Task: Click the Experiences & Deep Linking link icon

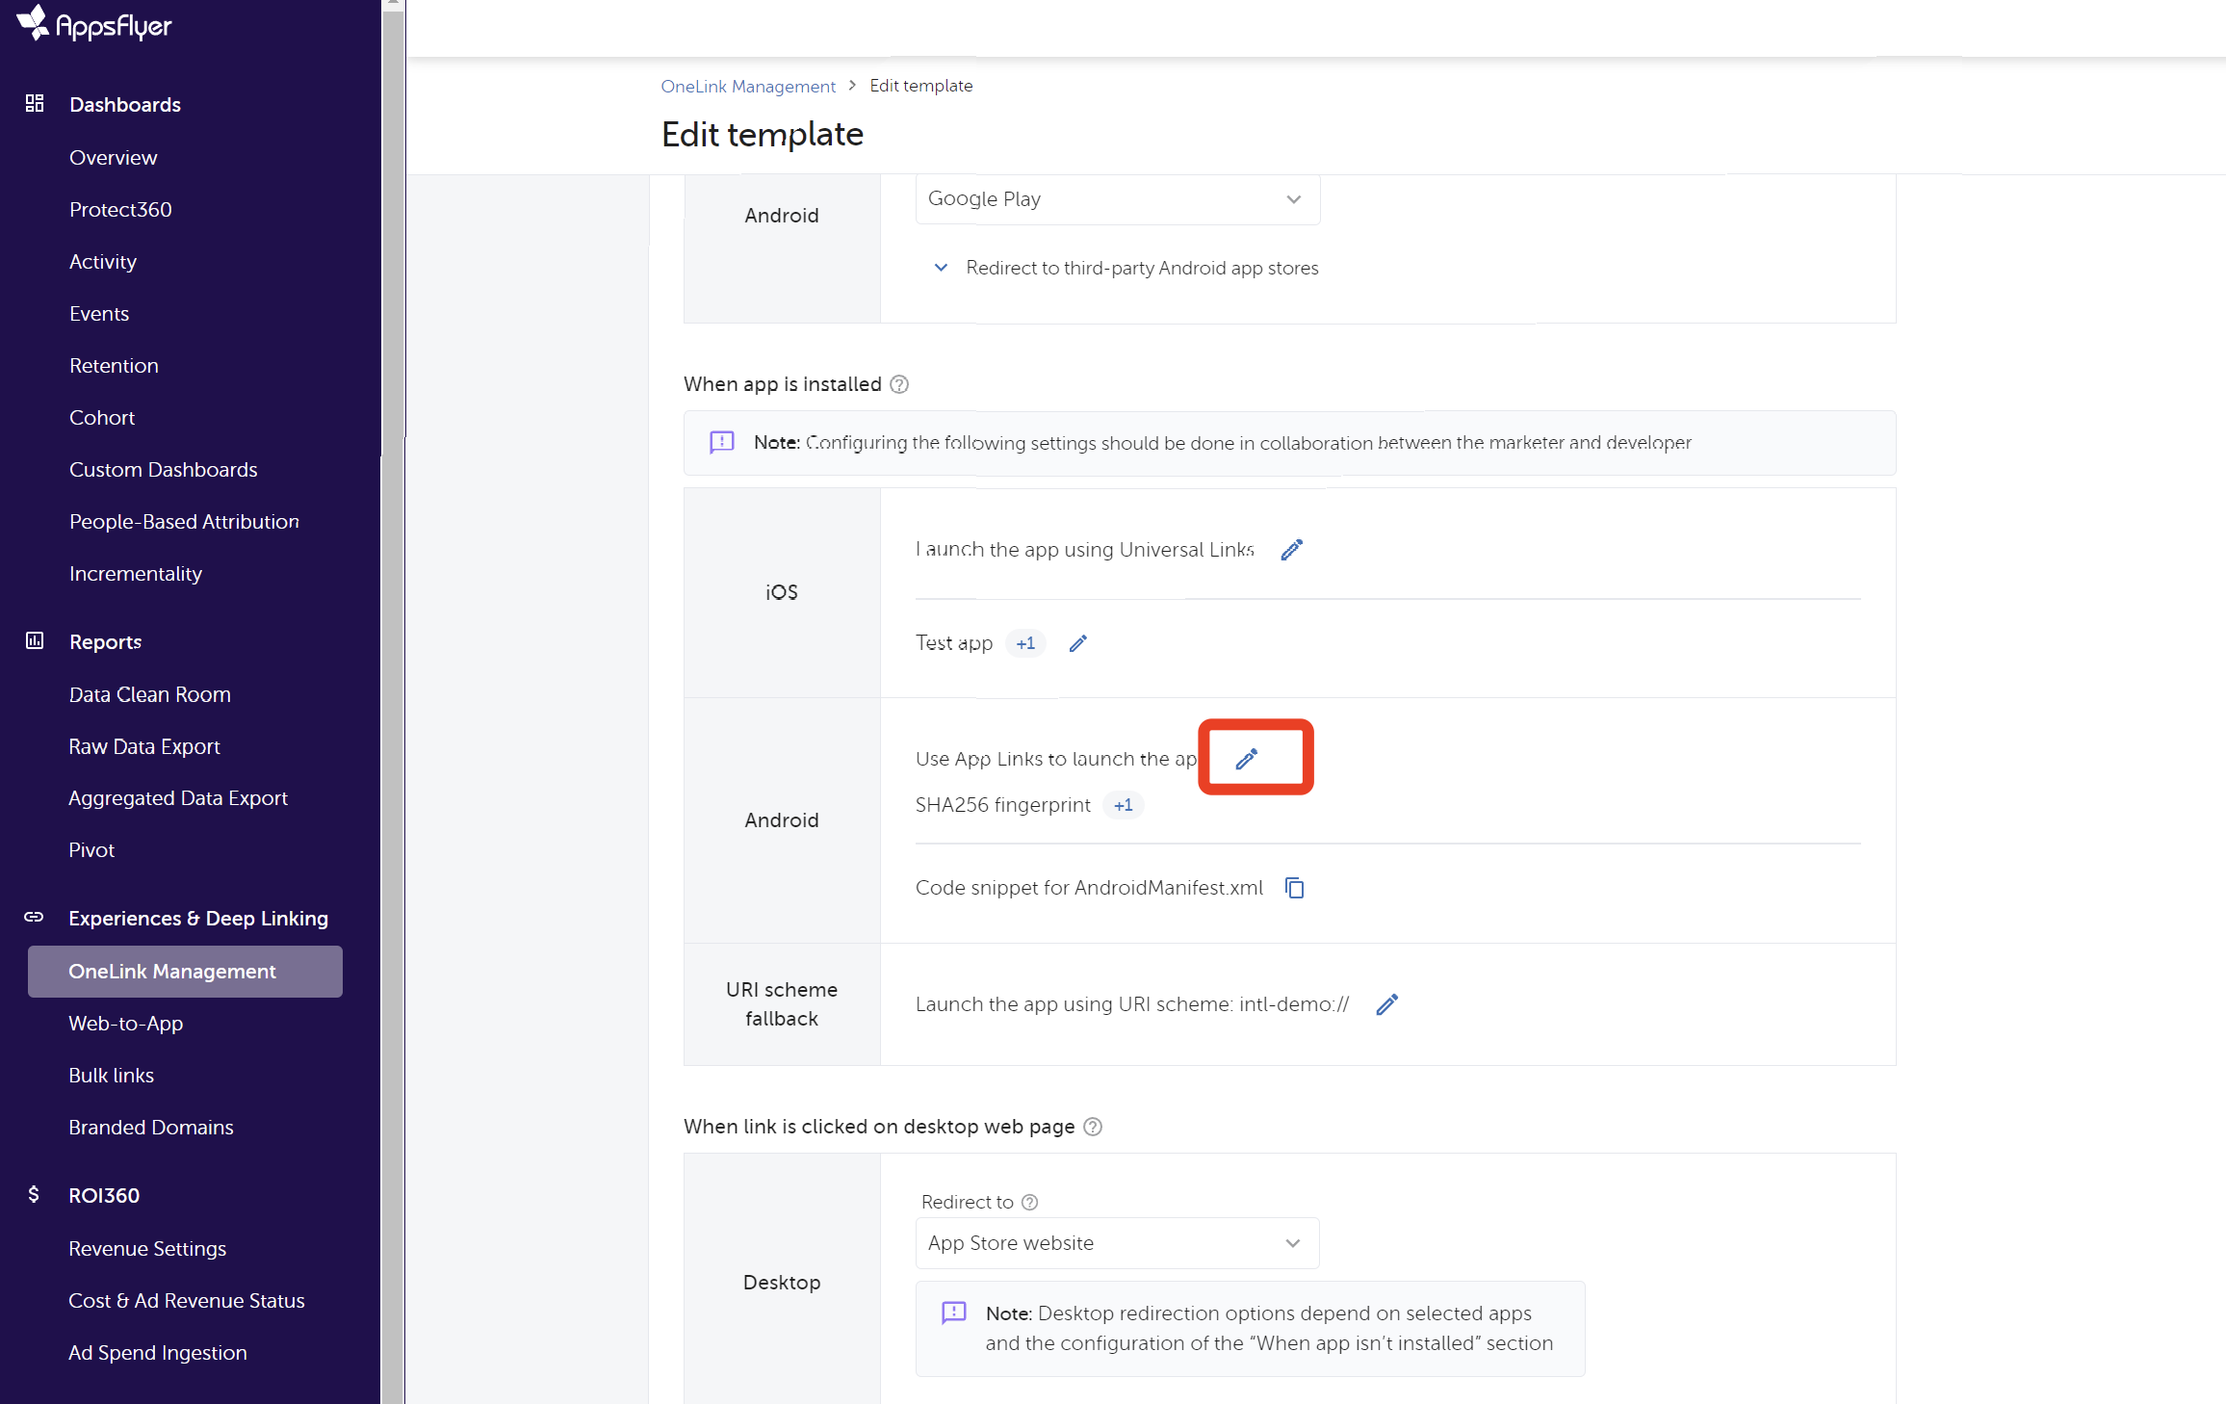Action: click(35, 917)
